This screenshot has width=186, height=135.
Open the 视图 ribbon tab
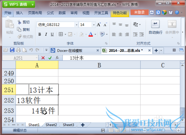click(x=86, y=13)
